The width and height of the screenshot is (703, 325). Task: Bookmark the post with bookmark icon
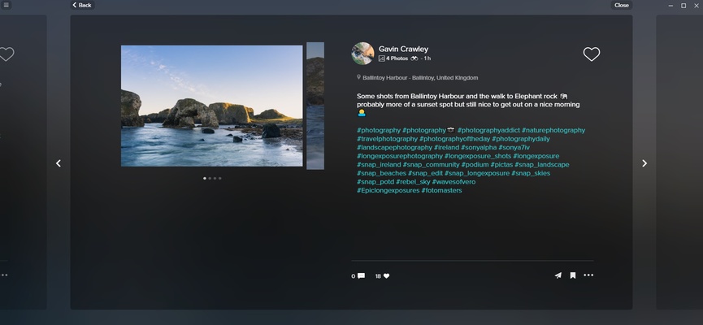pos(572,275)
